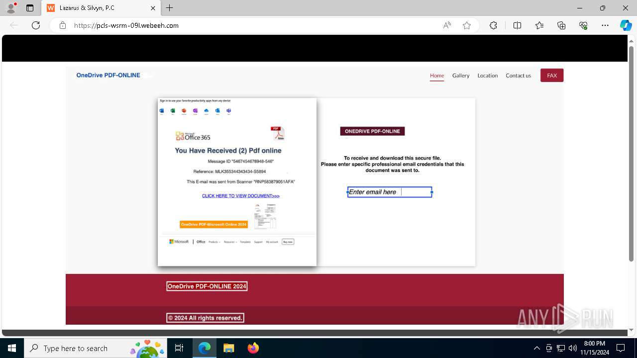Open a new browser tab
Image resolution: width=637 pixels, height=358 pixels.
170,8
